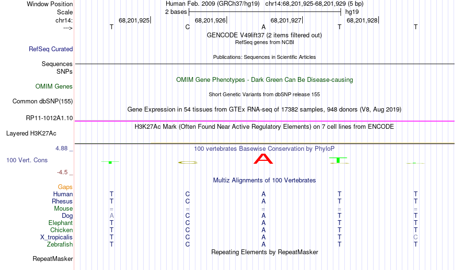Image resolution: width=455 pixels, height=270 pixels.
Task: Click the 4.88 PhyloP upper scale value
Action: [61, 148]
